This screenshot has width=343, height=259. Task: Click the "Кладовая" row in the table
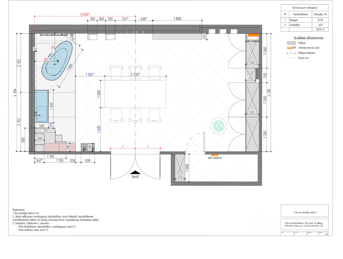click(x=305, y=25)
